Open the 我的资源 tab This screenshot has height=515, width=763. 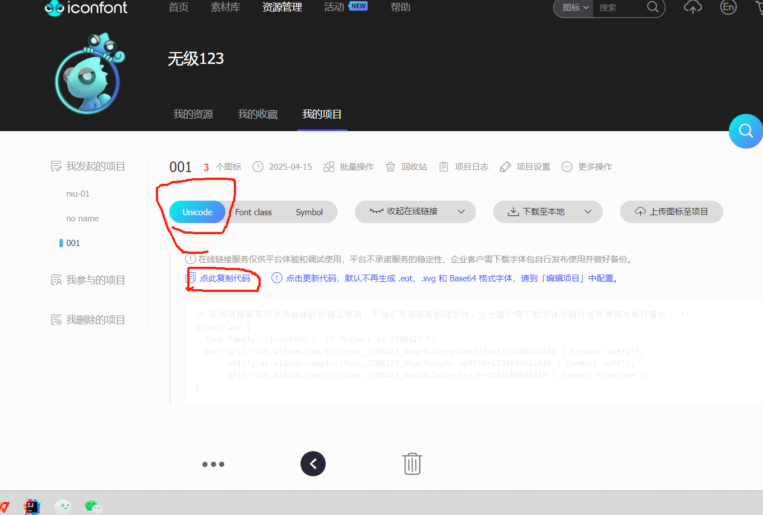pos(193,114)
